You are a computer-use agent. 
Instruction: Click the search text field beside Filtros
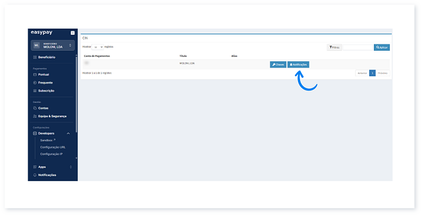(358, 48)
